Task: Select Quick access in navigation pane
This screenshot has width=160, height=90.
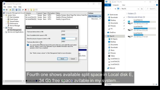Action: click(113, 15)
